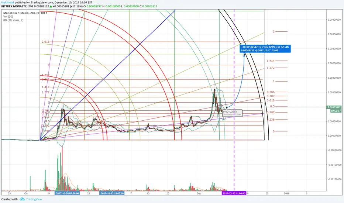Click the O:0.00098797 open value
Image resolution: width=344 pixels, height=203 pixels.
(x=92, y=6)
